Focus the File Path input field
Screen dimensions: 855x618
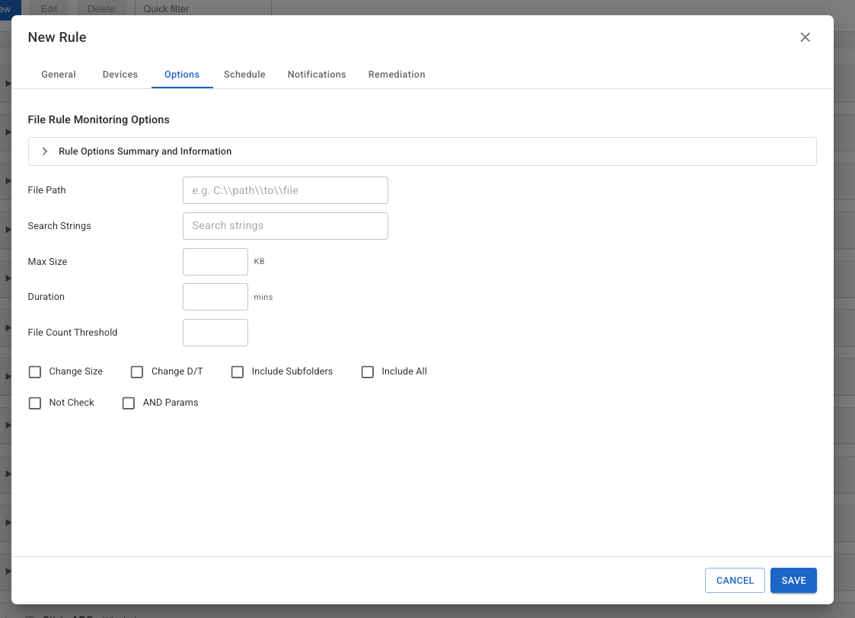(x=286, y=190)
